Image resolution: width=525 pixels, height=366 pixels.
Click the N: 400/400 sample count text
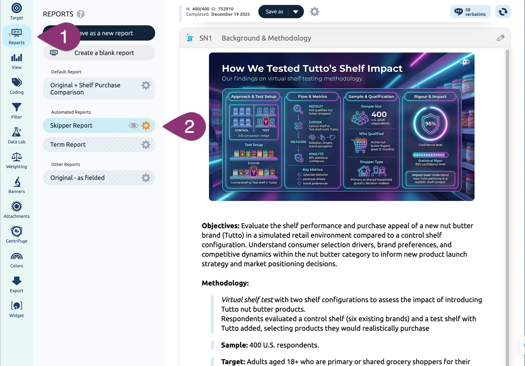coord(198,9)
